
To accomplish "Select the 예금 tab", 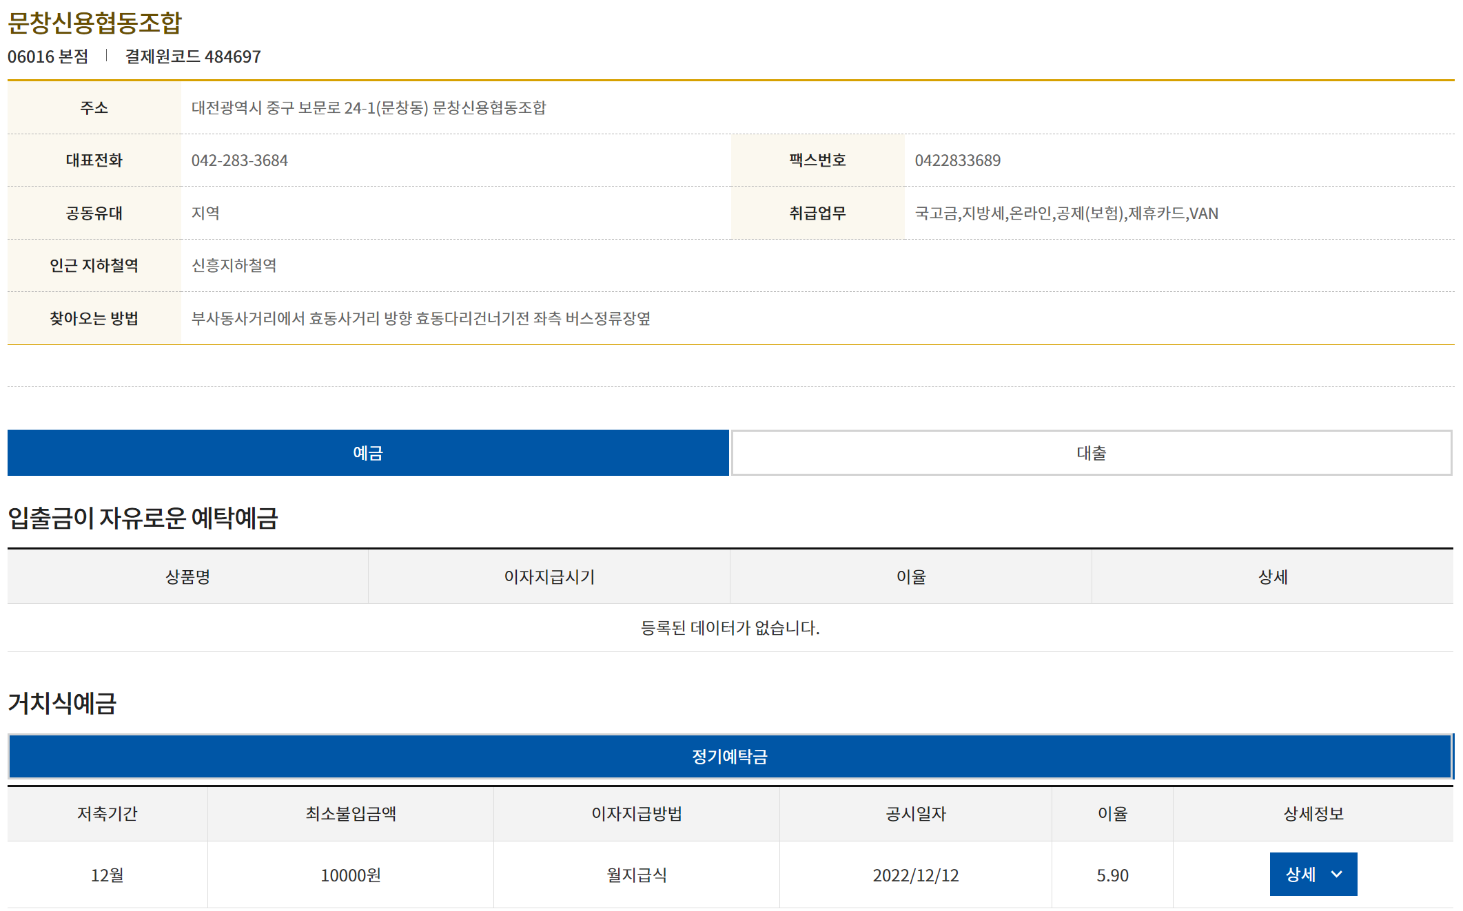I will point(368,452).
